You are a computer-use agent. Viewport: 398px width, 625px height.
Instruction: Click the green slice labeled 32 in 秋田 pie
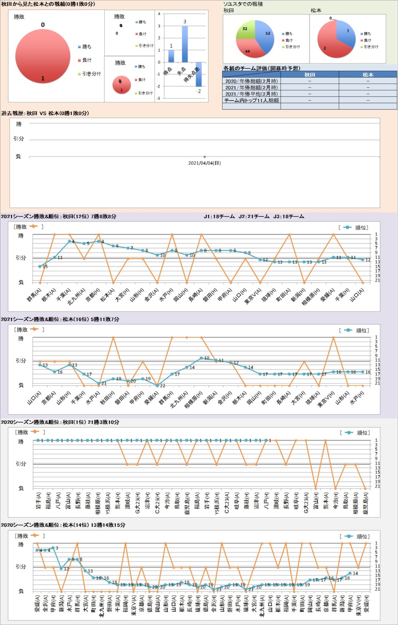pos(245,31)
